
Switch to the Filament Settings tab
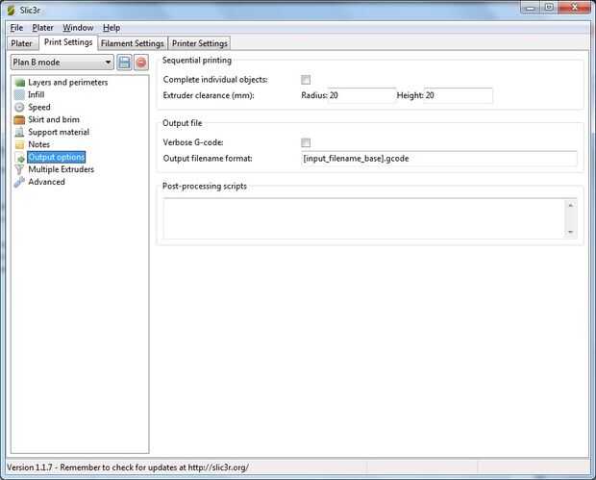[133, 43]
